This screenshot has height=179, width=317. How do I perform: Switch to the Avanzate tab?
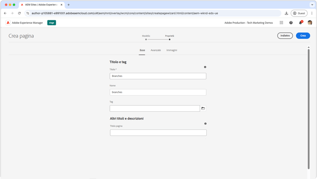156,50
